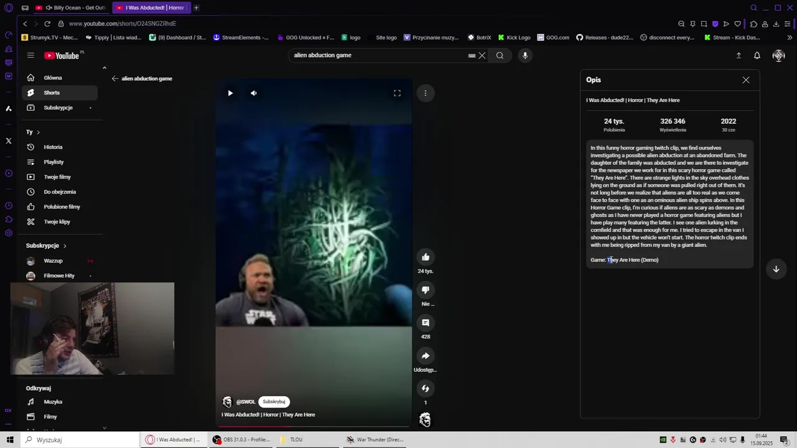Open StreamElements bookmark
Image resolution: width=797 pixels, height=448 pixels.
point(240,37)
